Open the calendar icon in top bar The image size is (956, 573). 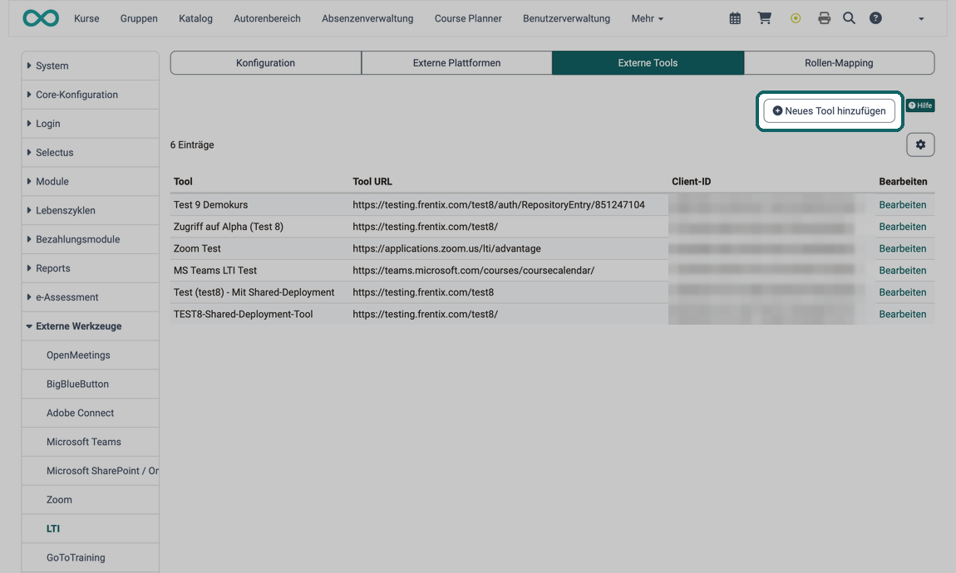[x=736, y=18]
